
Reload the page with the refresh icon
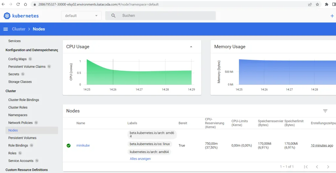coord(18,4)
